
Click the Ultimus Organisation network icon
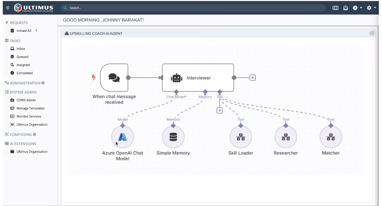pos(12,124)
